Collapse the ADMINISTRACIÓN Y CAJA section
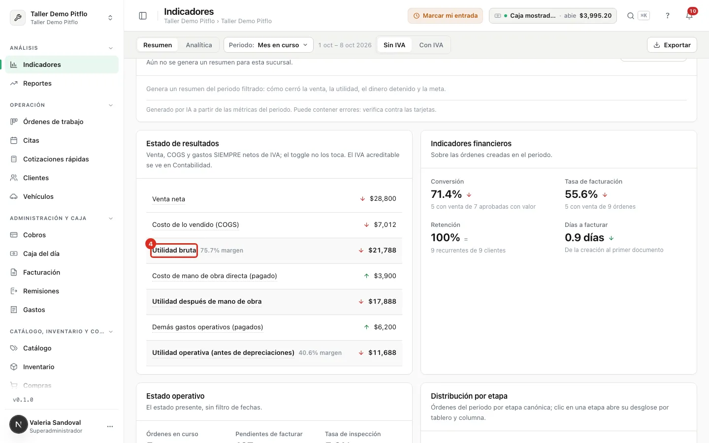 [x=111, y=219]
